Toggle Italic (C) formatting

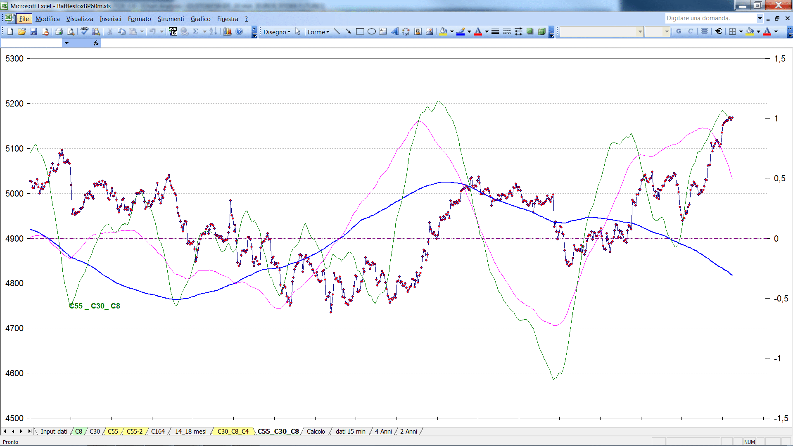tap(690, 31)
